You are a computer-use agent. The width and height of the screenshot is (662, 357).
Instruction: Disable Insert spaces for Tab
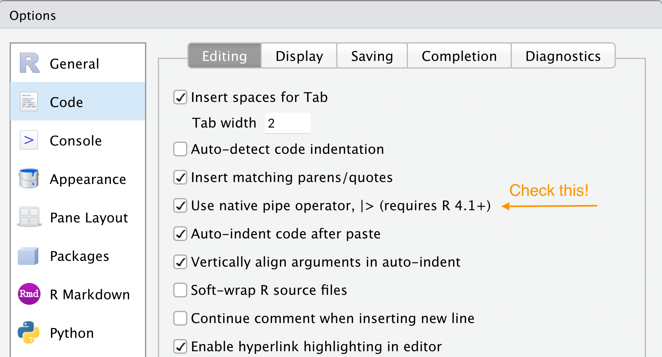coord(180,97)
